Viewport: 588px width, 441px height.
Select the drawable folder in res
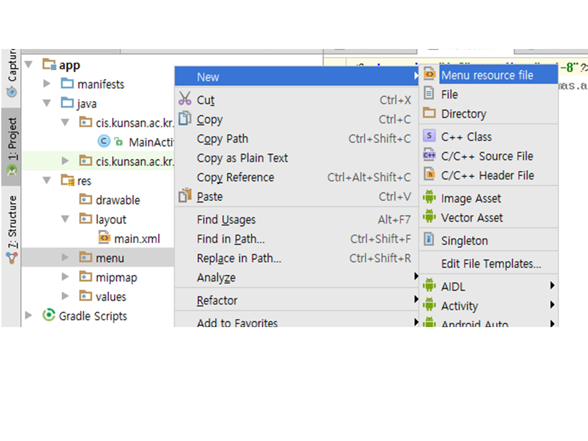coord(118,200)
